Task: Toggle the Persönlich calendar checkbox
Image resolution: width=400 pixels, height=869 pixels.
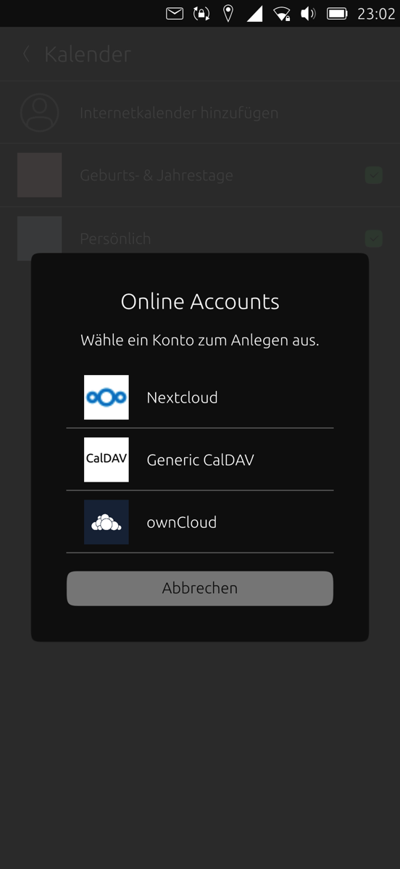Action: coord(373,238)
